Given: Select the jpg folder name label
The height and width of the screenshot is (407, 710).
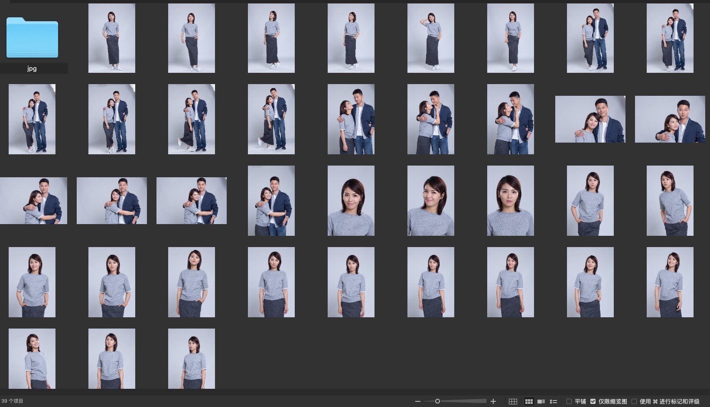Looking at the screenshot, I should [x=32, y=68].
